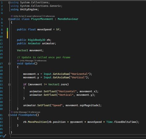Click the PlayerMovement class name
Image resolution: width=146 pixels, height=139 pixels.
pyautogui.click(x=42, y=19)
